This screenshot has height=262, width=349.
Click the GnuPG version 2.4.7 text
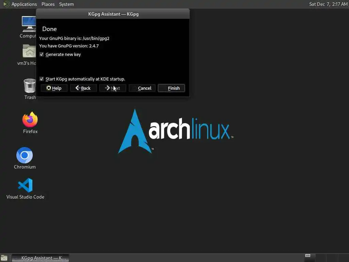[x=69, y=46]
